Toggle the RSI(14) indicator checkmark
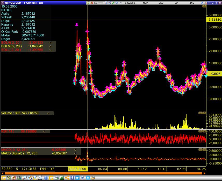The height and width of the screenshot is (181, 222). [44, 131]
